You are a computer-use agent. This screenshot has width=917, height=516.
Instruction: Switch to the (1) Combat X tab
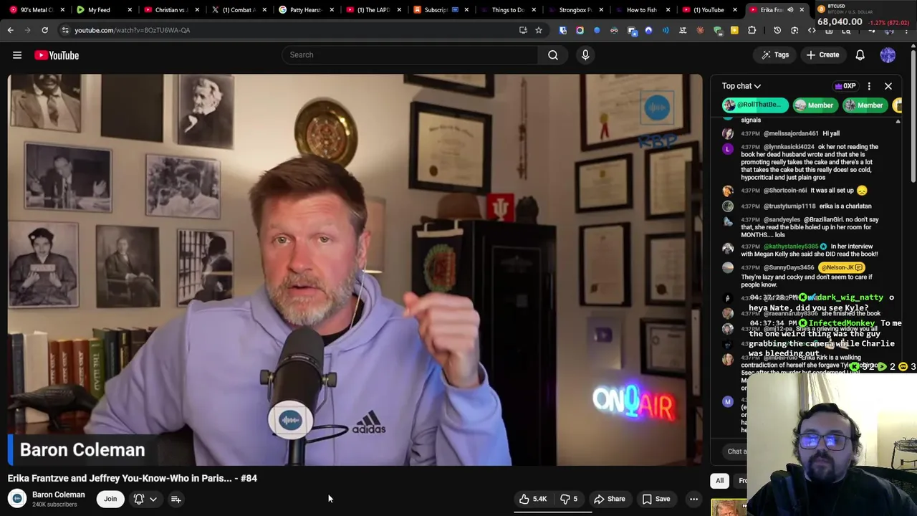[239, 10]
